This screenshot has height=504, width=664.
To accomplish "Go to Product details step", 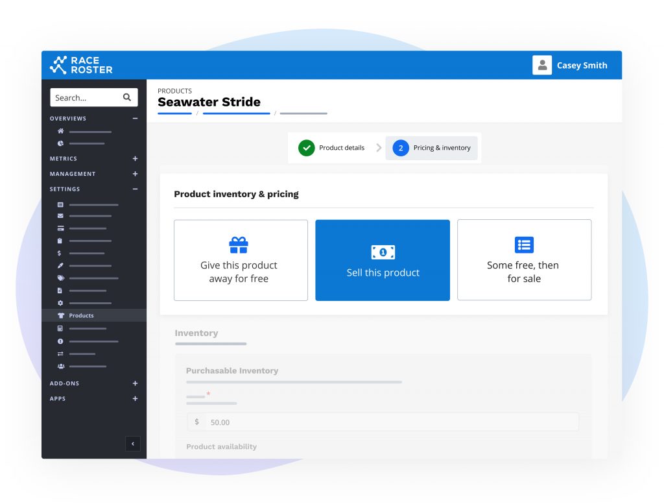I will click(332, 148).
